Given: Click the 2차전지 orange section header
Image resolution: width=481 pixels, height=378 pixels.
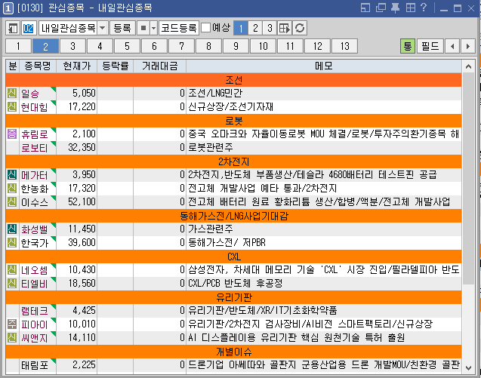Looking at the screenshot, I should click(x=234, y=161).
